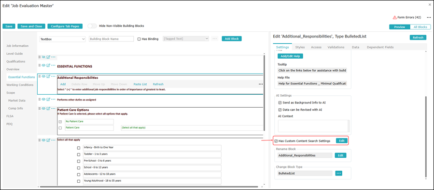The height and width of the screenshot is (190, 434).
Task: Toggle visibility of Patient Care Options block
Action: (x=43, y=108)
